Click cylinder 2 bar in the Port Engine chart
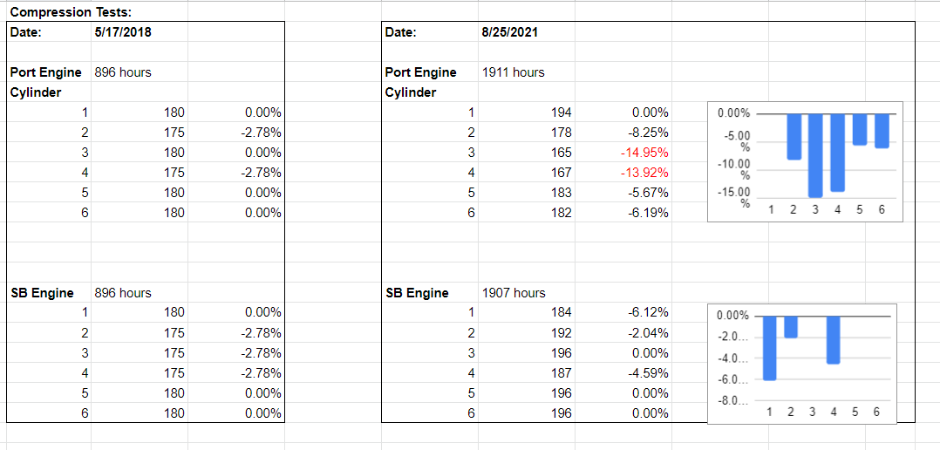Screen dimensions: 940x450 pos(794,137)
